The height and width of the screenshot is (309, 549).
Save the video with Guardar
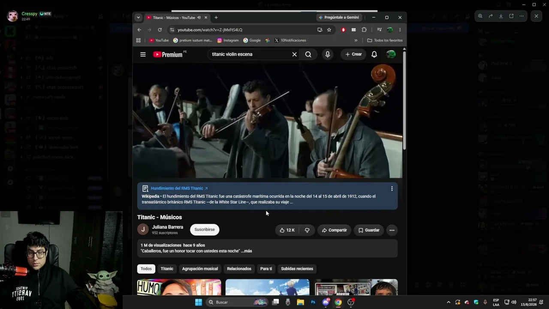369,230
